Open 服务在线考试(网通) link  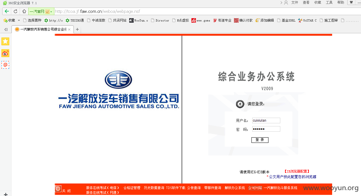(103, 193)
